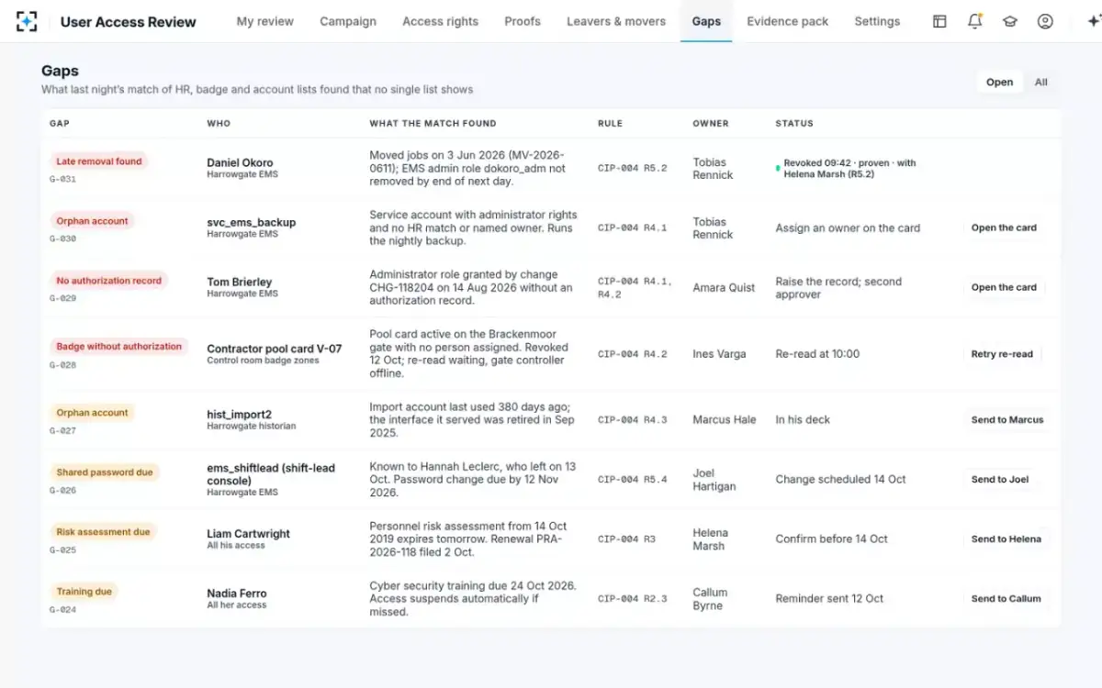Click the status Change scheduled 14 Oct
This screenshot has height=688, width=1102.
click(x=840, y=479)
